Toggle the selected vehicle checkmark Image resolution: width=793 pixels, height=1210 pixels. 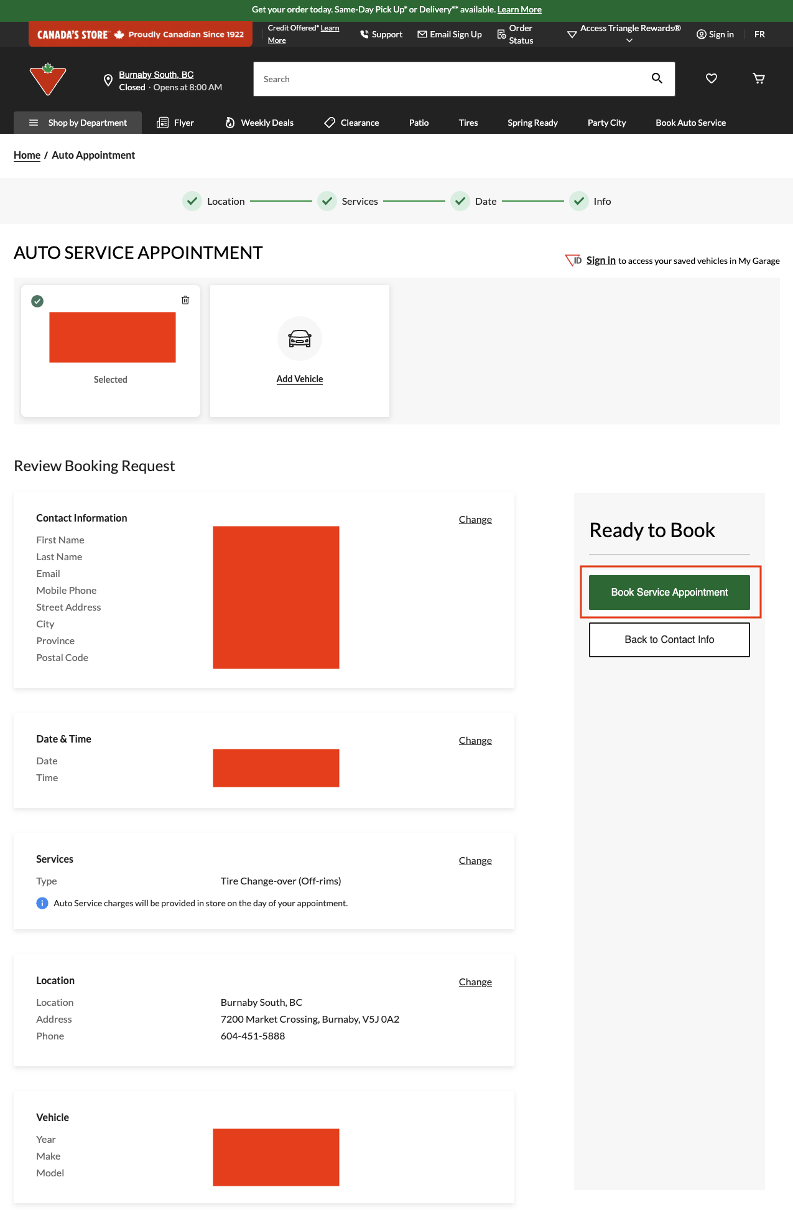click(37, 301)
